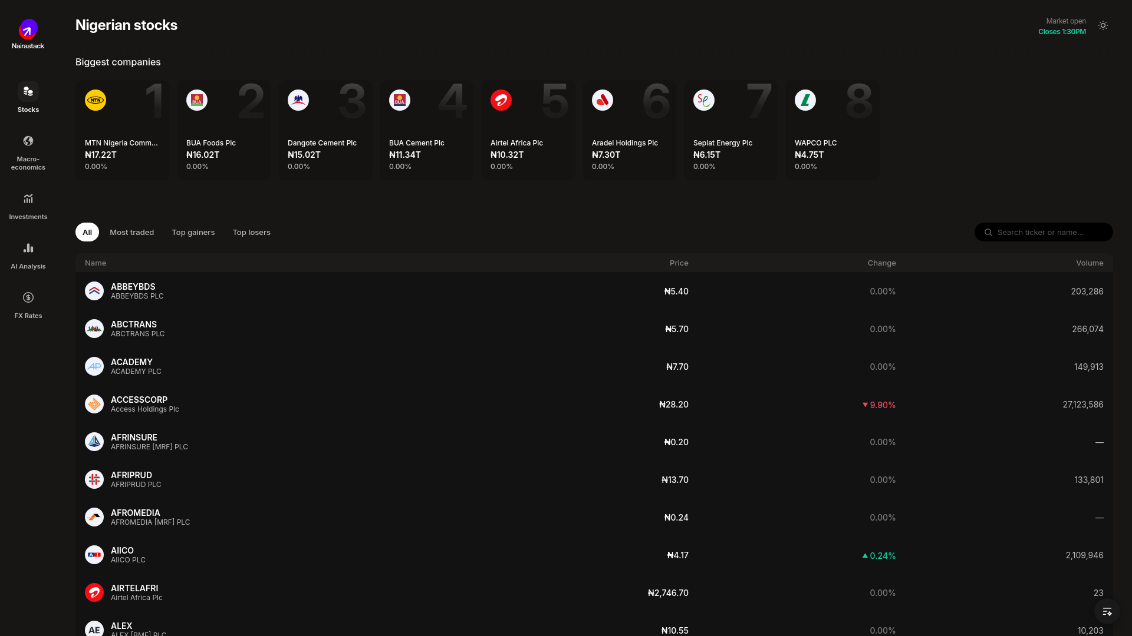Click AFROMEDIA [MRF] PLC name
Viewport: 1132px width, 636px height.
tap(150, 522)
